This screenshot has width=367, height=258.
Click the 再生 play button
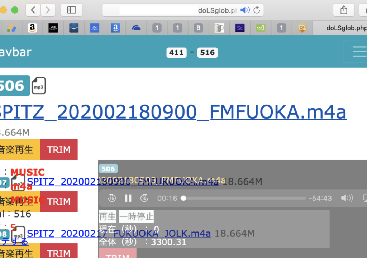point(108,216)
